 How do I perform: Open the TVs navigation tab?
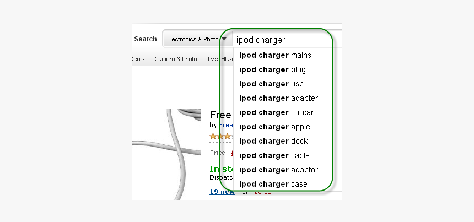tap(213, 59)
